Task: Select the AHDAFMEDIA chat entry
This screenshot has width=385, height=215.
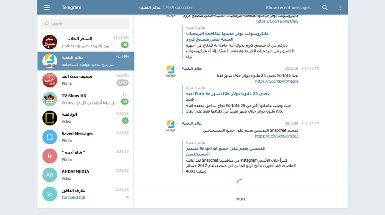Action: pos(85,175)
